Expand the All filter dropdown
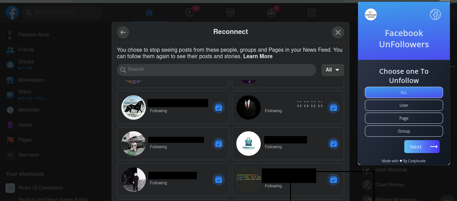Screen dimensions: 457x201 coord(333,70)
